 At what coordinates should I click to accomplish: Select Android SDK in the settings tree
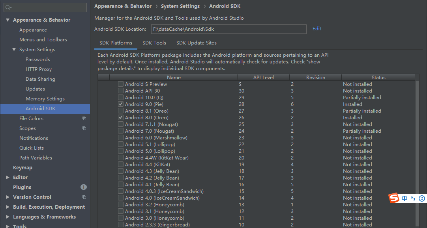pyautogui.click(x=45, y=109)
